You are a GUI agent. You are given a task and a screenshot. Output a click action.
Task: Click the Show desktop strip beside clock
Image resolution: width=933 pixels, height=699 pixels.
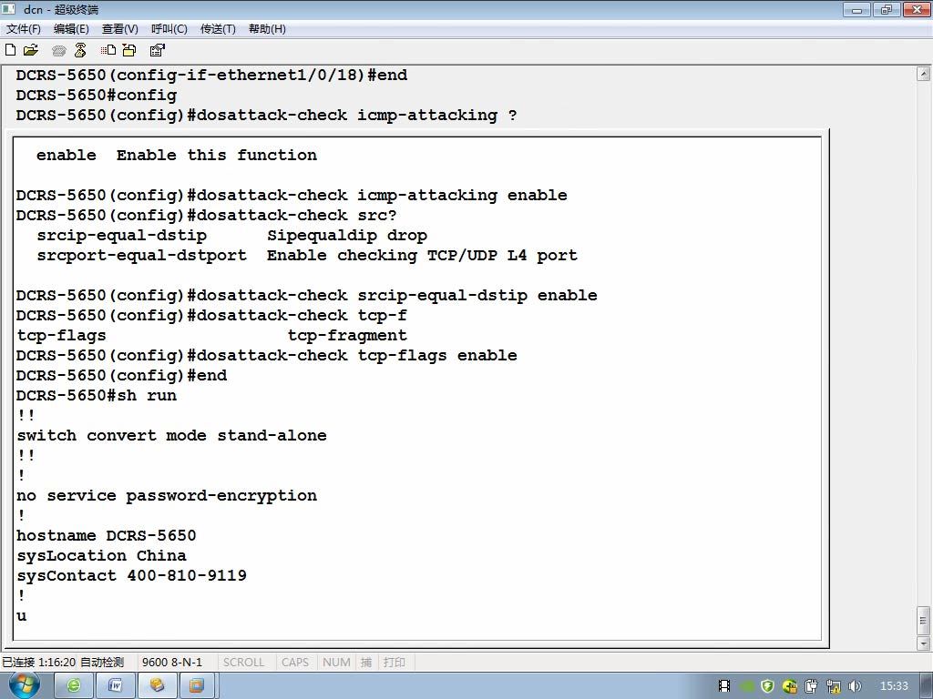coord(927,686)
